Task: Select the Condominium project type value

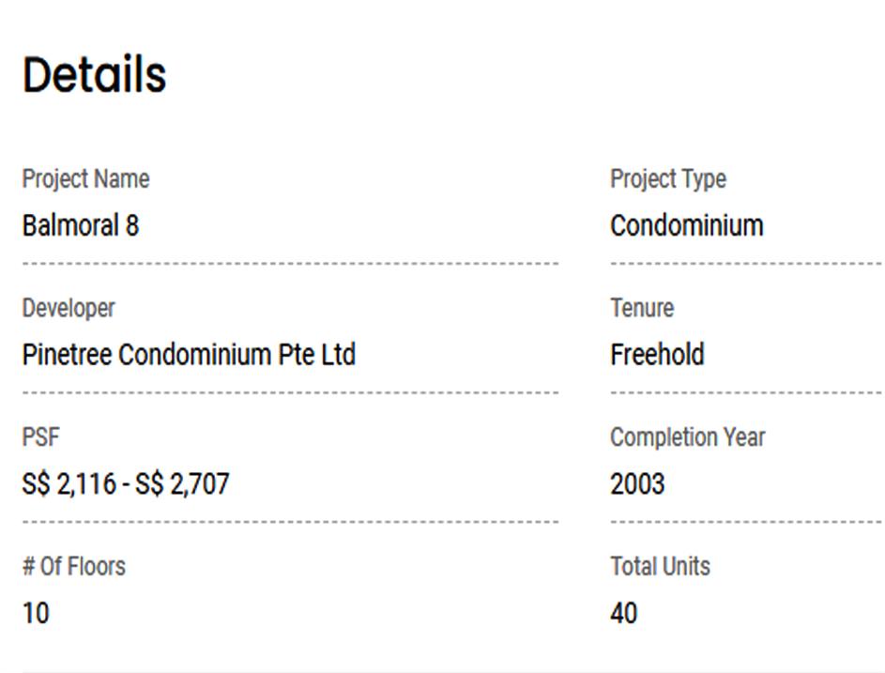Action: tap(686, 225)
